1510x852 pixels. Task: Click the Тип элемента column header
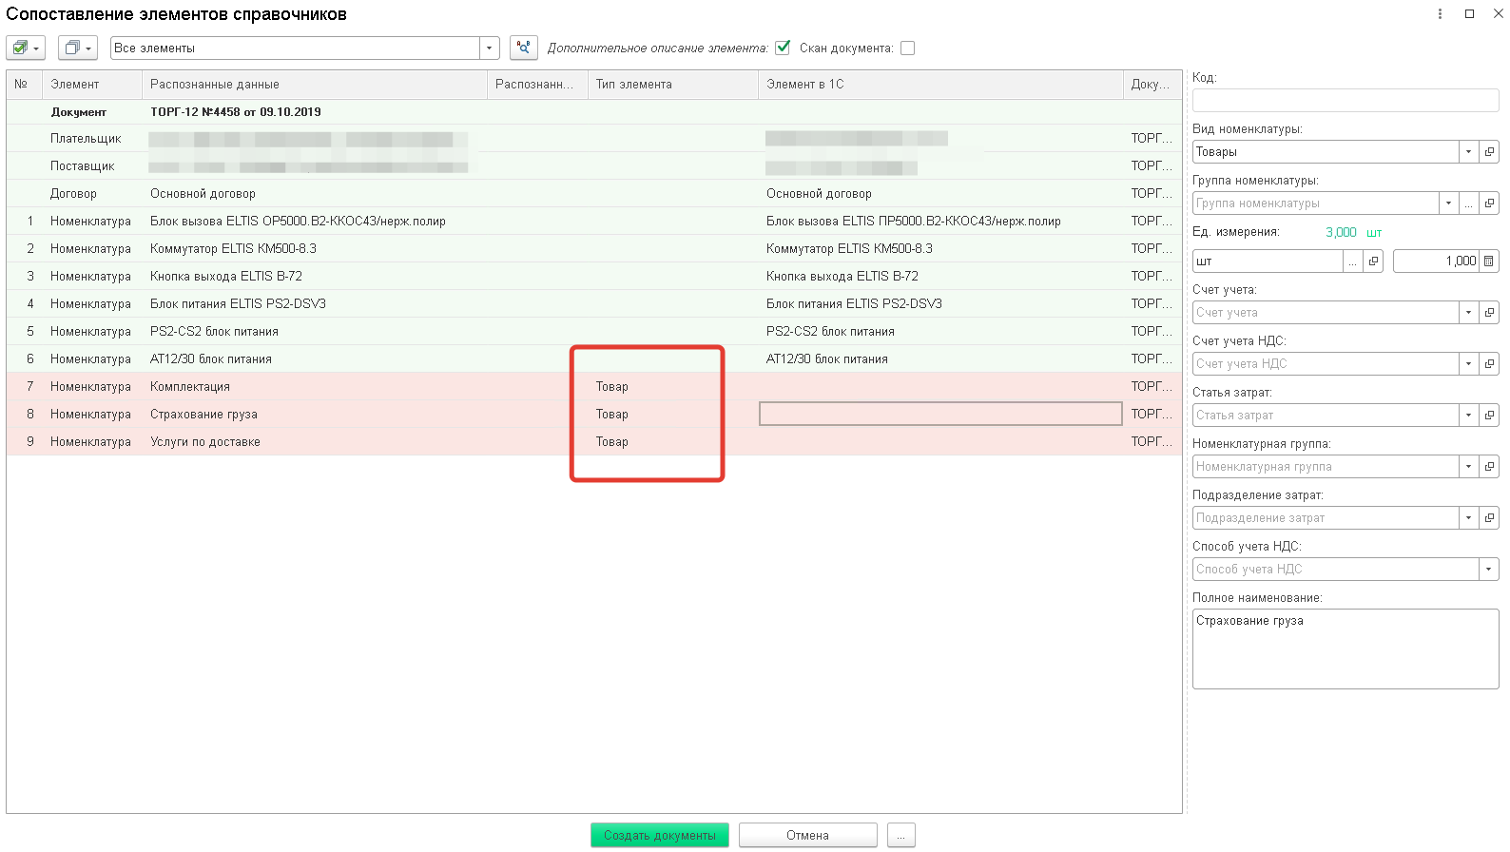(673, 84)
